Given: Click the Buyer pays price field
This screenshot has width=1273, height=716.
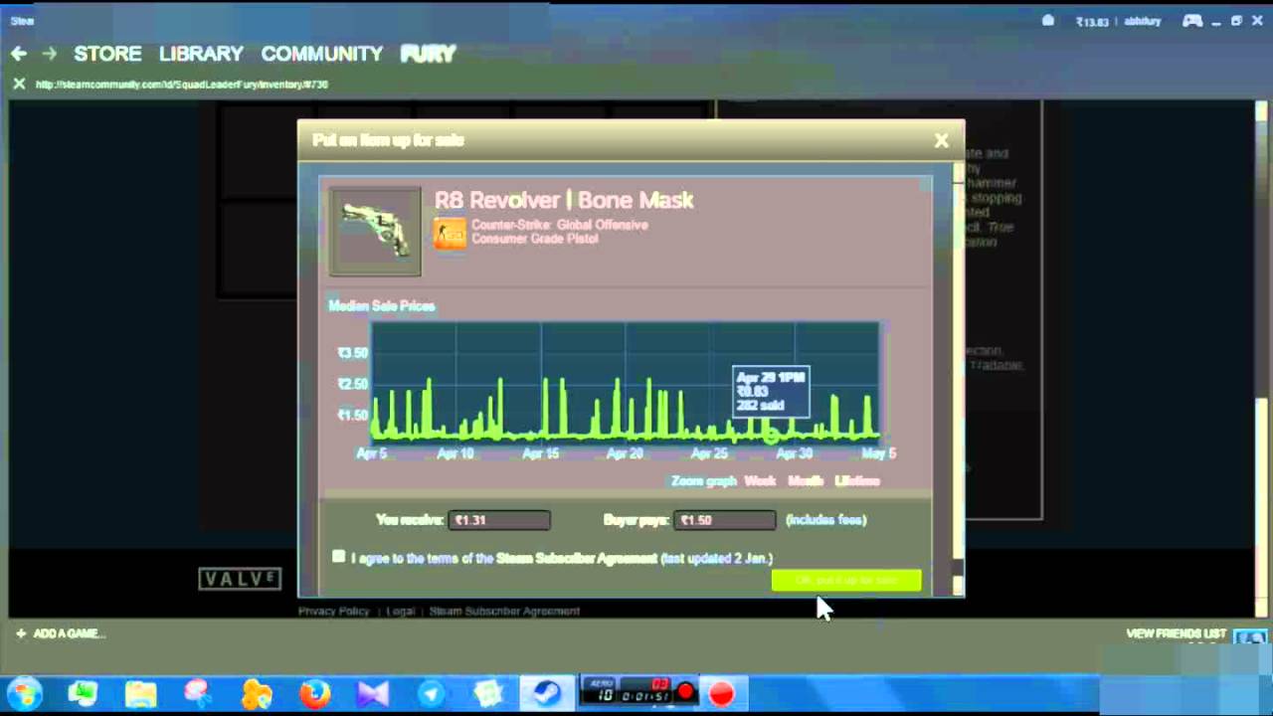Looking at the screenshot, I should click(x=725, y=520).
